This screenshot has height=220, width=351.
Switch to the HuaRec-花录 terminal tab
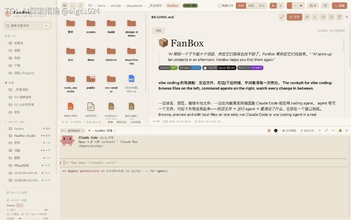[x=102, y=131]
